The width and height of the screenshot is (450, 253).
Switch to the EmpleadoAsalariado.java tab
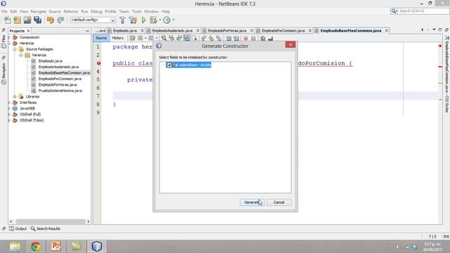pyautogui.click(x=172, y=31)
